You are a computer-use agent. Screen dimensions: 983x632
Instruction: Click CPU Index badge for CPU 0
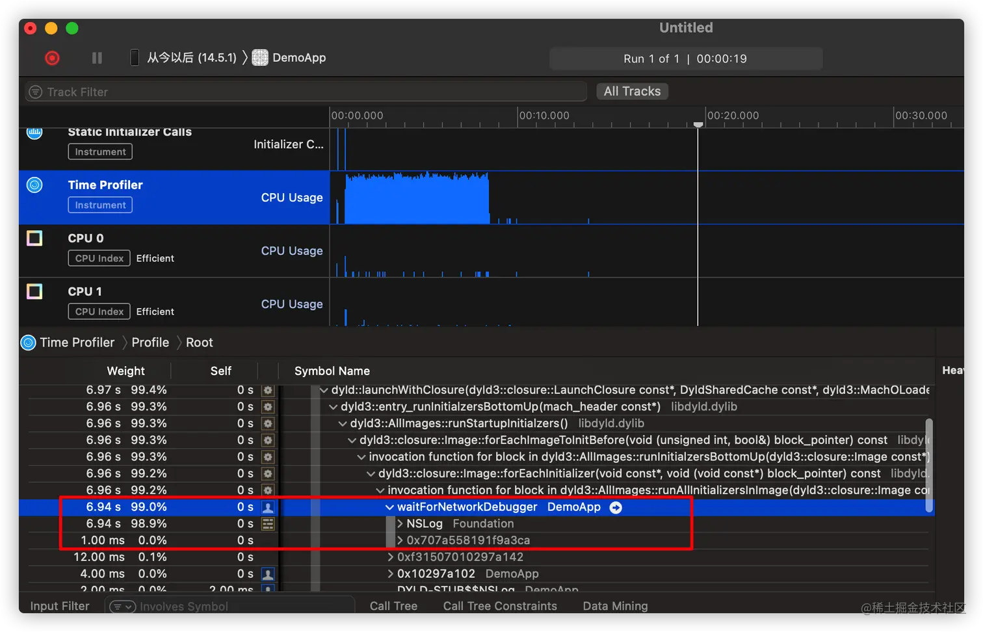pyautogui.click(x=99, y=258)
